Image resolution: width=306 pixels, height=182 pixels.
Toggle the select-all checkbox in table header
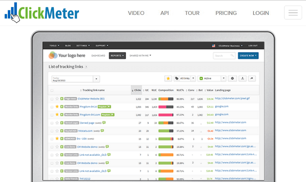(52, 91)
